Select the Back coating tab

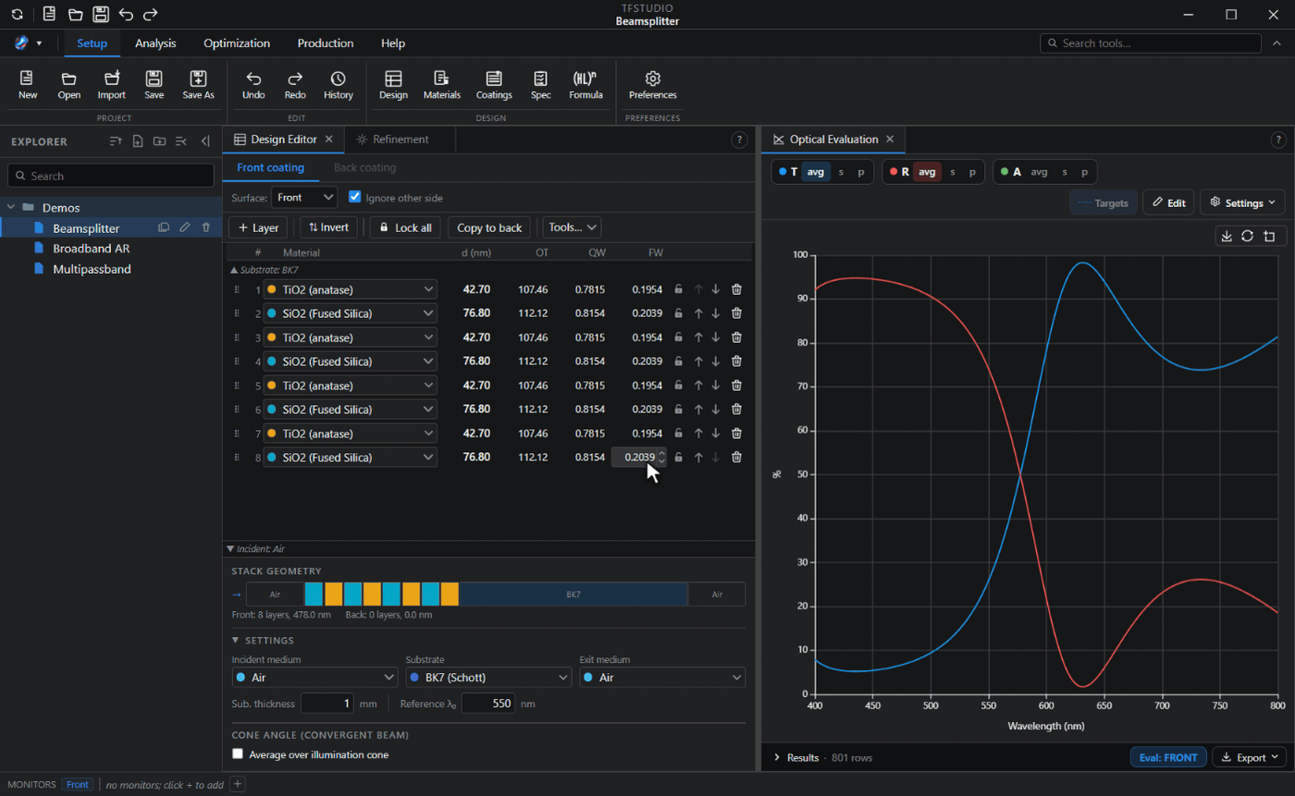pos(364,168)
